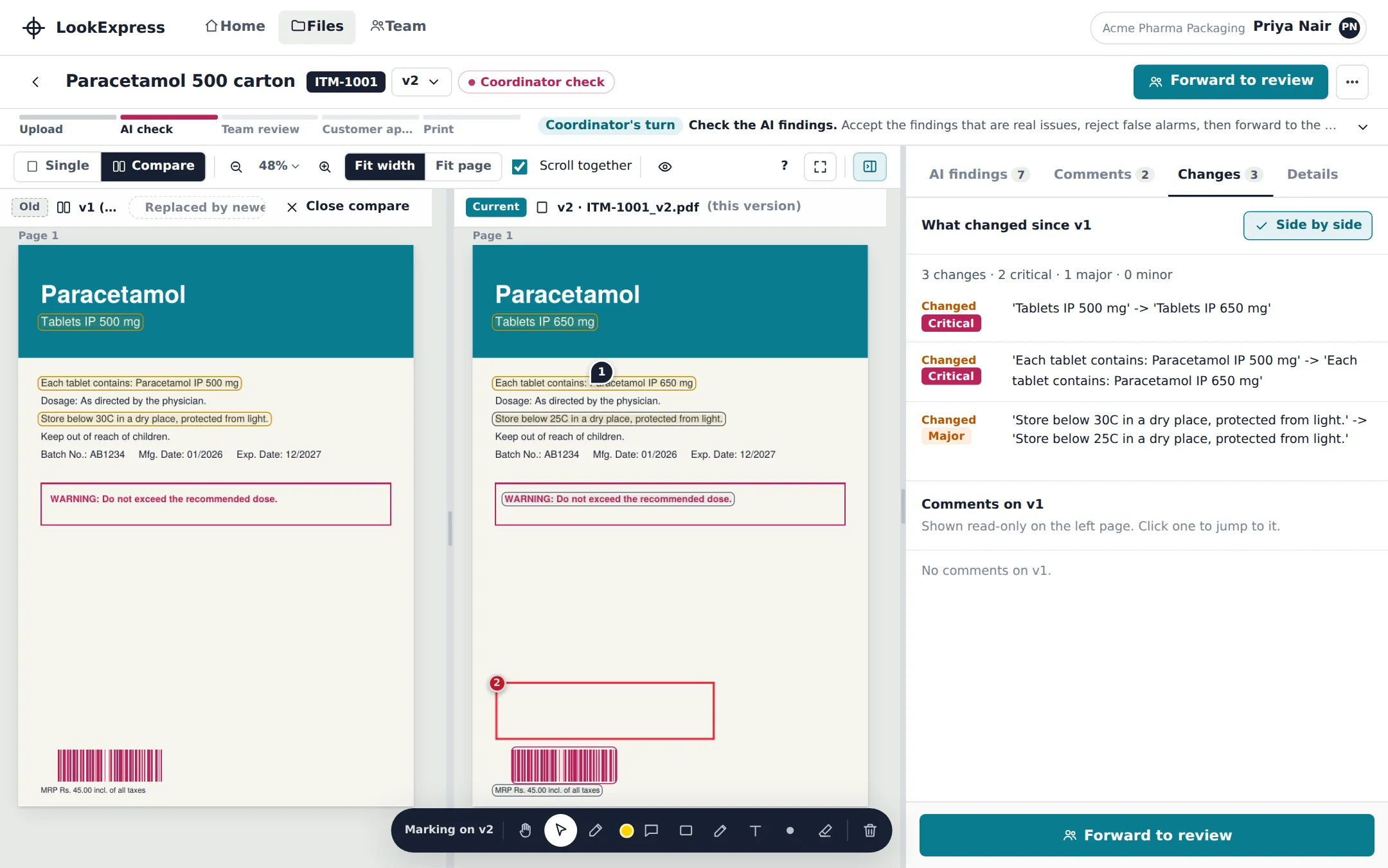The width and height of the screenshot is (1388, 868).
Task: Click the top Forward to review button
Action: pyautogui.click(x=1230, y=82)
